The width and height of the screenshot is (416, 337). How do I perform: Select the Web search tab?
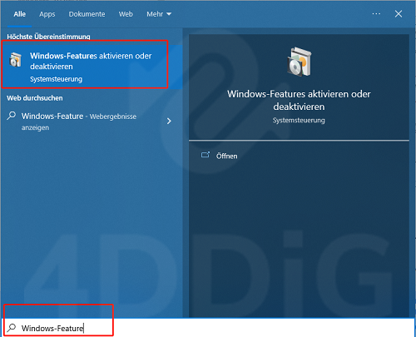pyautogui.click(x=126, y=14)
